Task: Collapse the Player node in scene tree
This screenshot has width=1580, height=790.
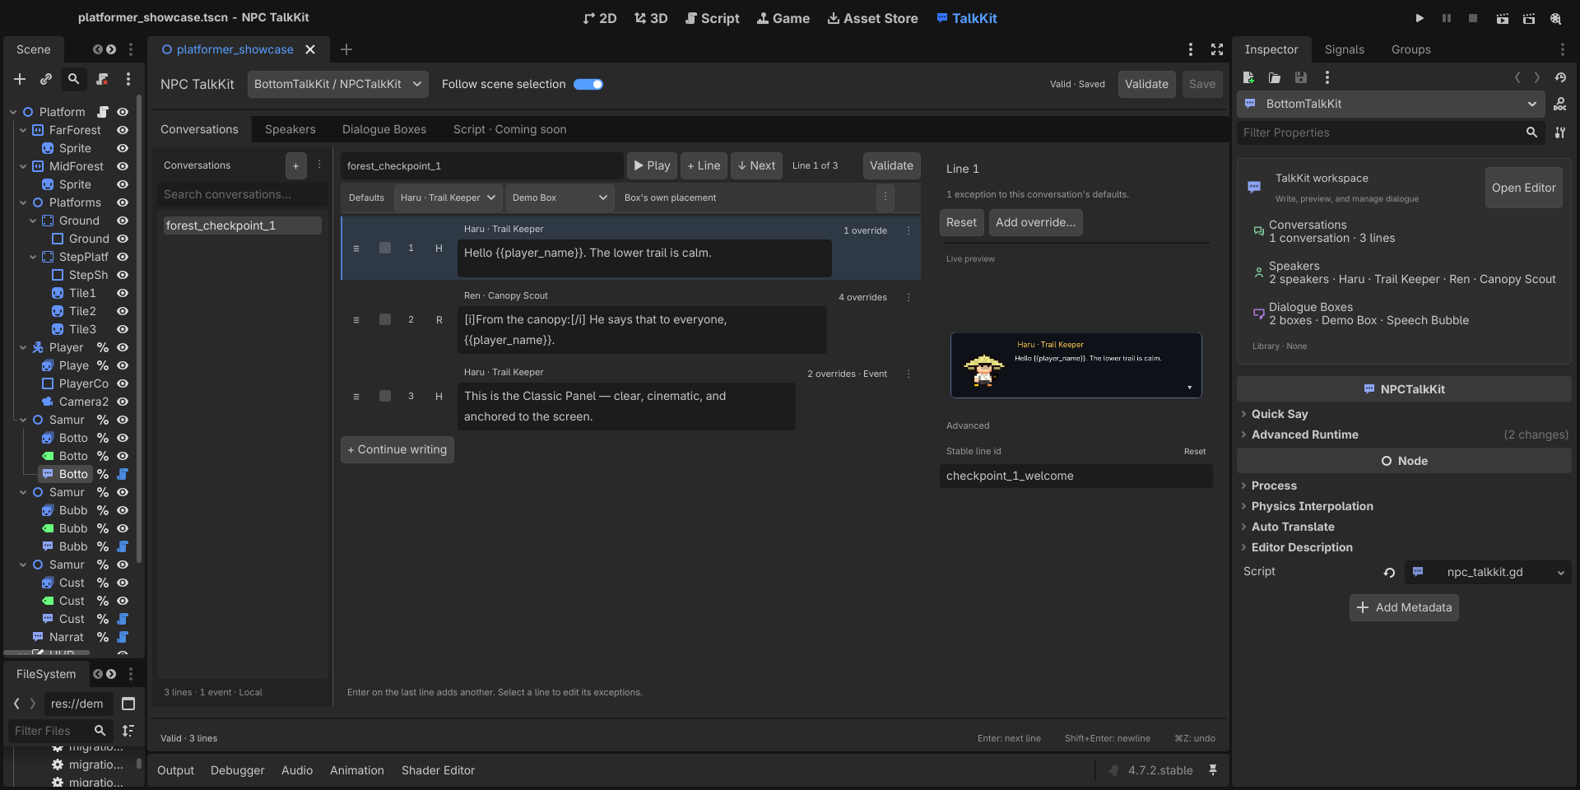Action: [23, 347]
